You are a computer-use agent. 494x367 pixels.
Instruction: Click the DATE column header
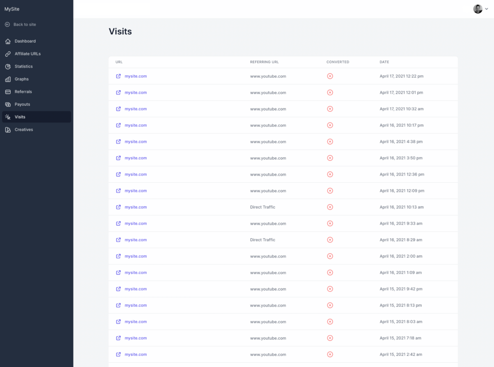[384, 62]
